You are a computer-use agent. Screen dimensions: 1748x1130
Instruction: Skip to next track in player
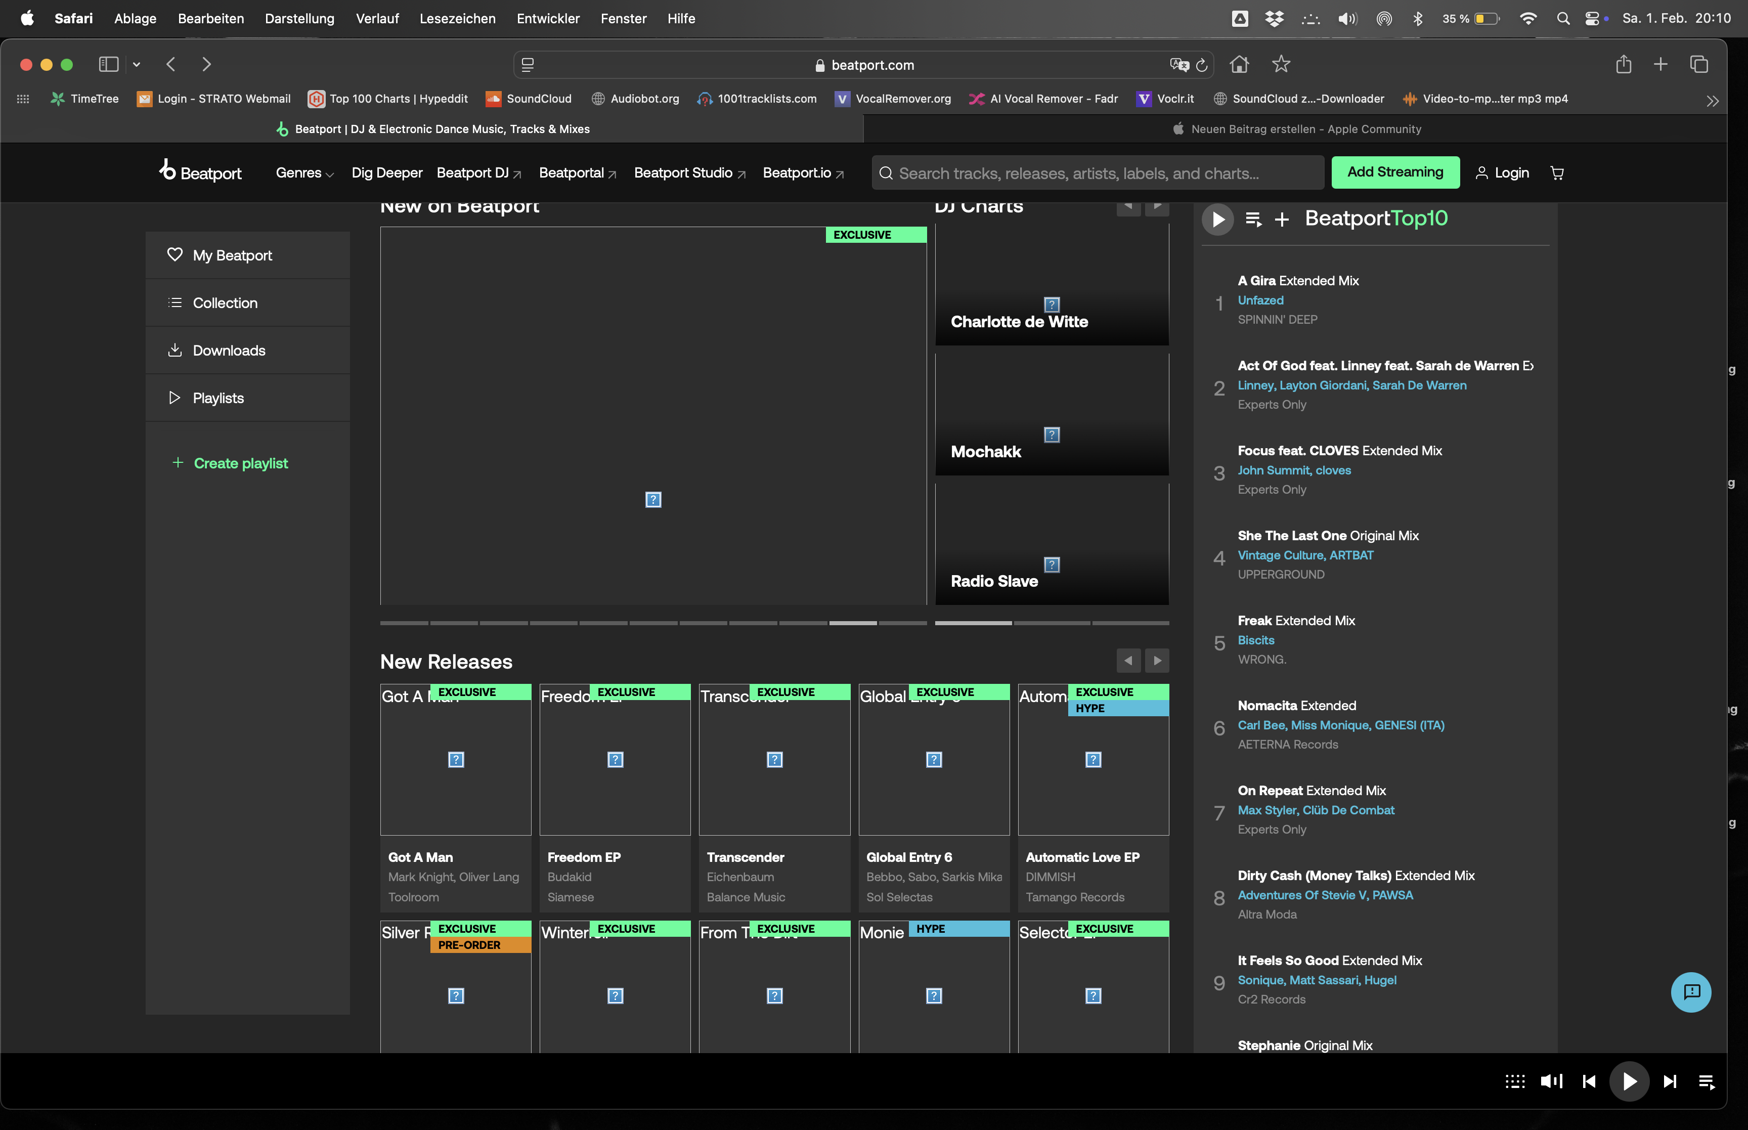[1670, 1081]
